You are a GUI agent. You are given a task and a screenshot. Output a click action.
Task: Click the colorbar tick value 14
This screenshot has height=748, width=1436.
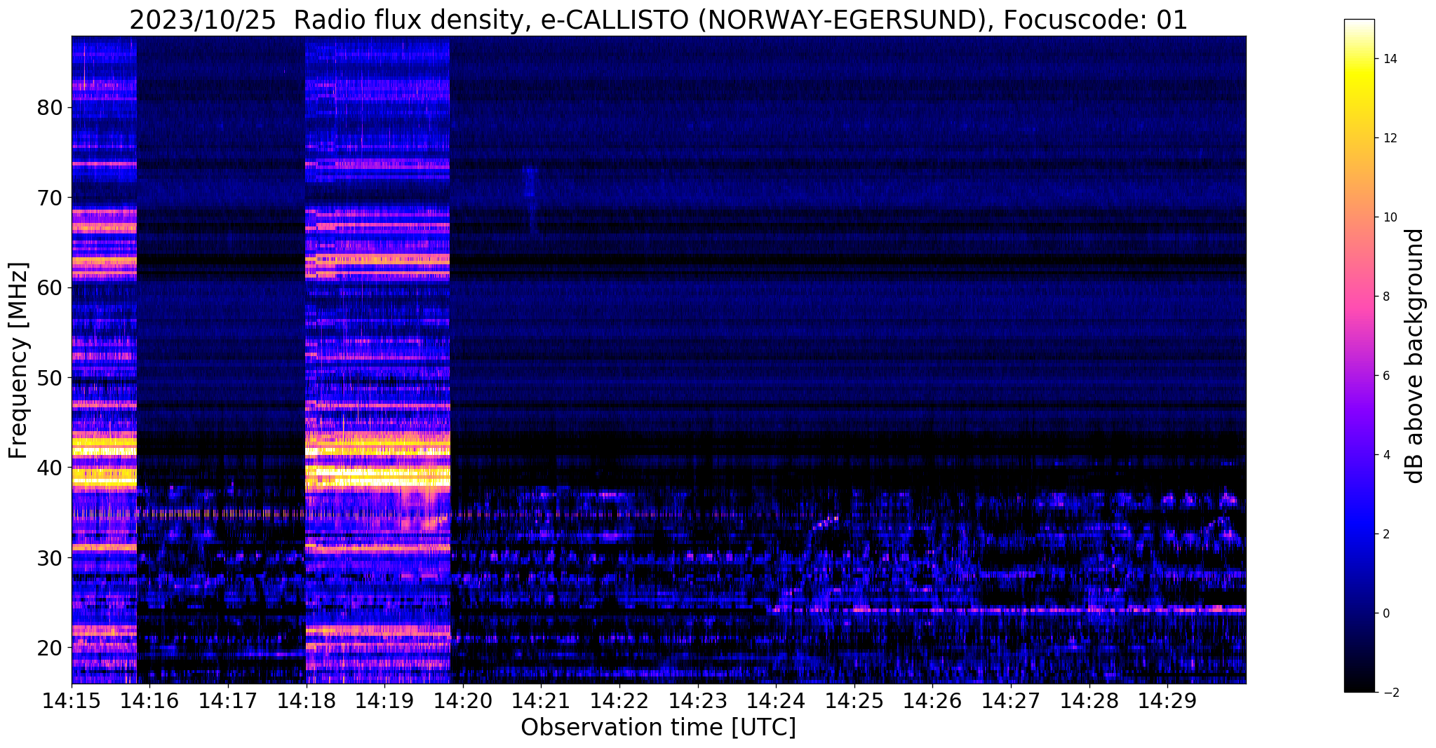click(x=1388, y=59)
